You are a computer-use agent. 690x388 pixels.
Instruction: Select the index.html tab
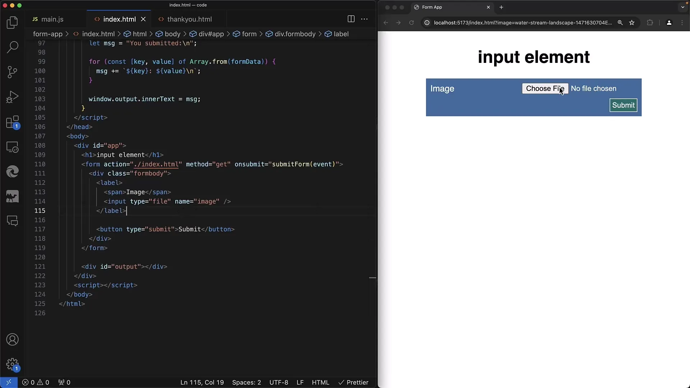click(119, 19)
